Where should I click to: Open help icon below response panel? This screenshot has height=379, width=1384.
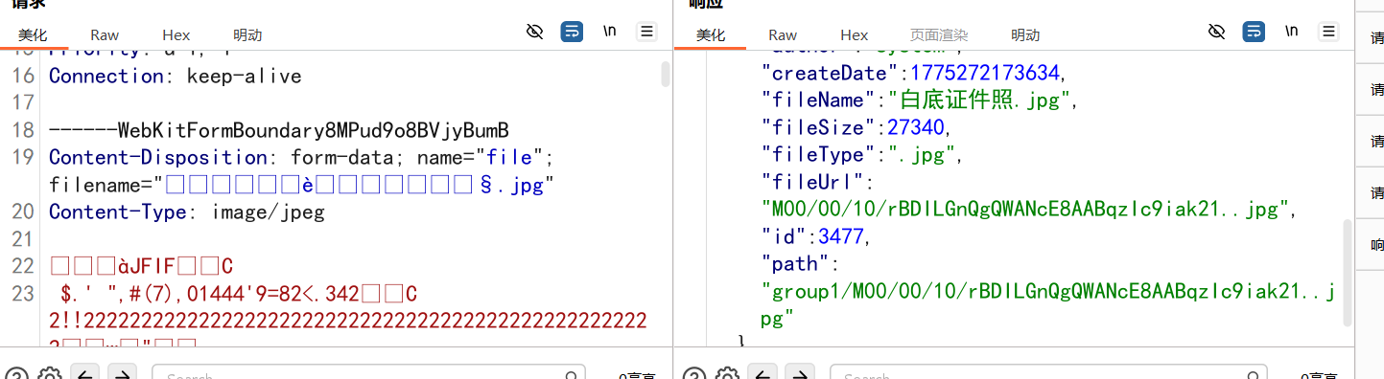tap(695, 375)
